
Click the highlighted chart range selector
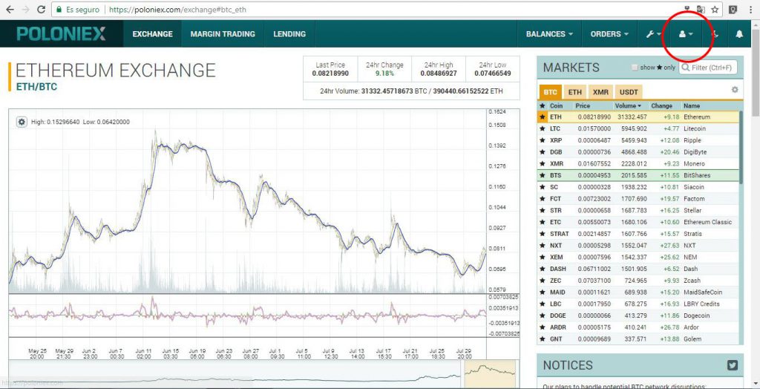click(x=490, y=376)
